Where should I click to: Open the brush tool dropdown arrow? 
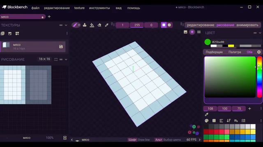[79, 25]
